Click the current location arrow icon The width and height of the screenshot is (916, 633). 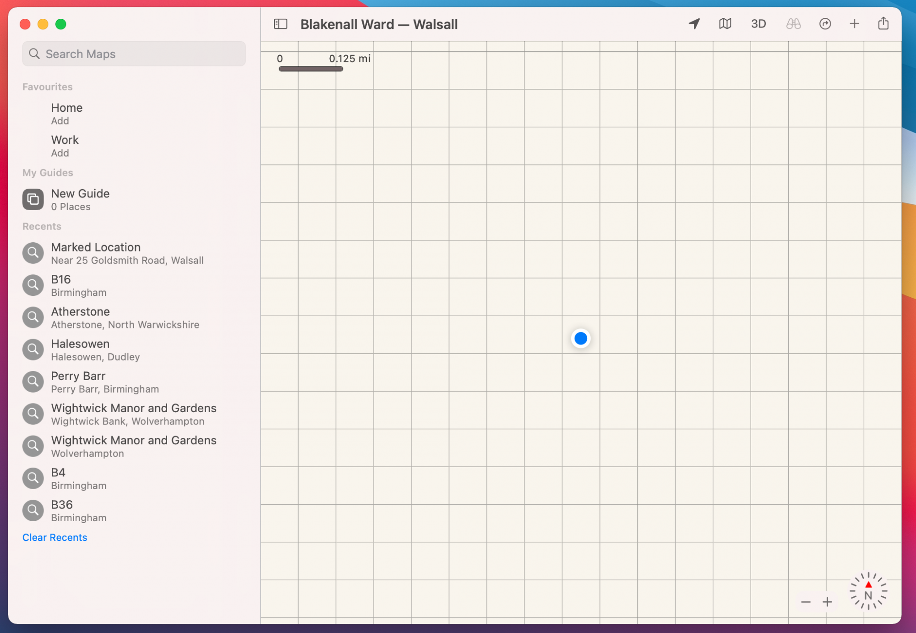(x=694, y=24)
